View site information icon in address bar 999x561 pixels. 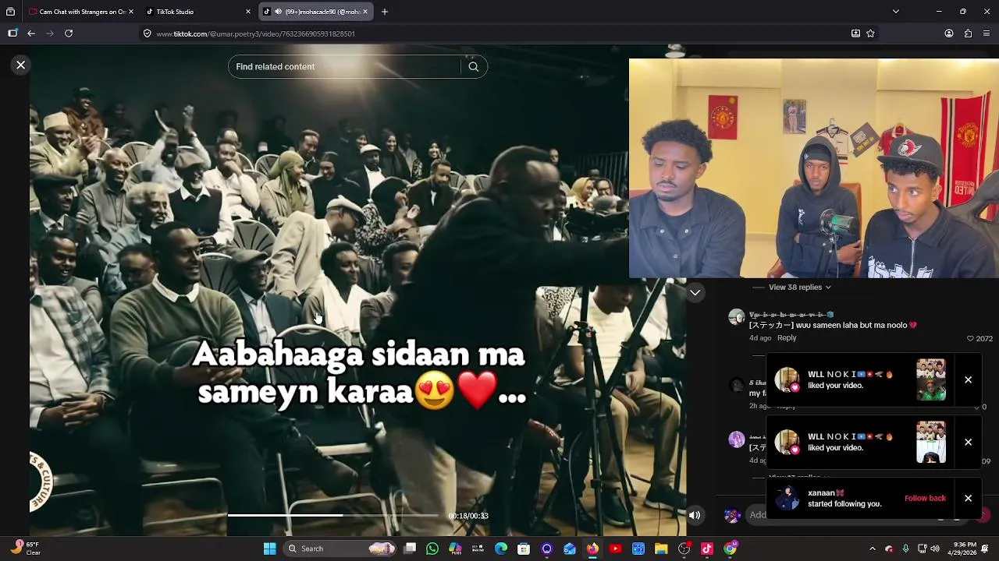coord(147,34)
